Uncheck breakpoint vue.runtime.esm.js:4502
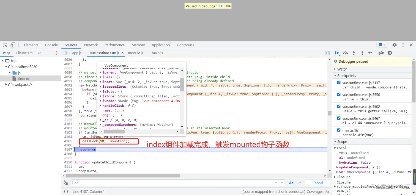The height and width of the screenshot is (195, 416). tap(339, 106)
